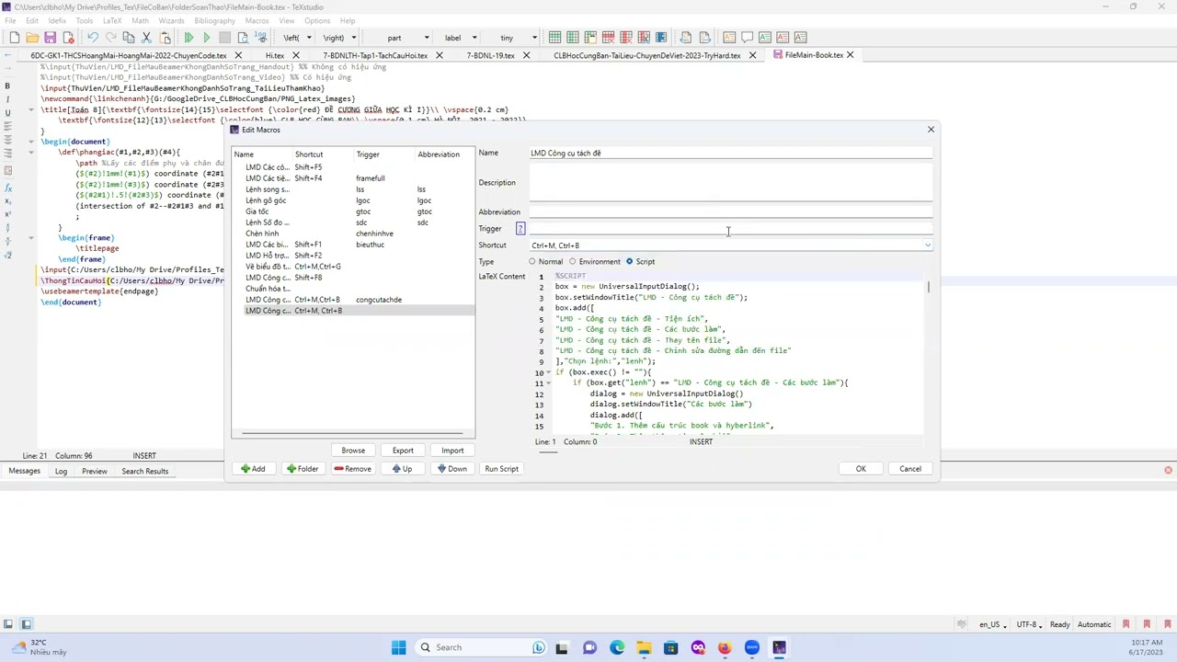Click the Remove macro button

[353, 469]
